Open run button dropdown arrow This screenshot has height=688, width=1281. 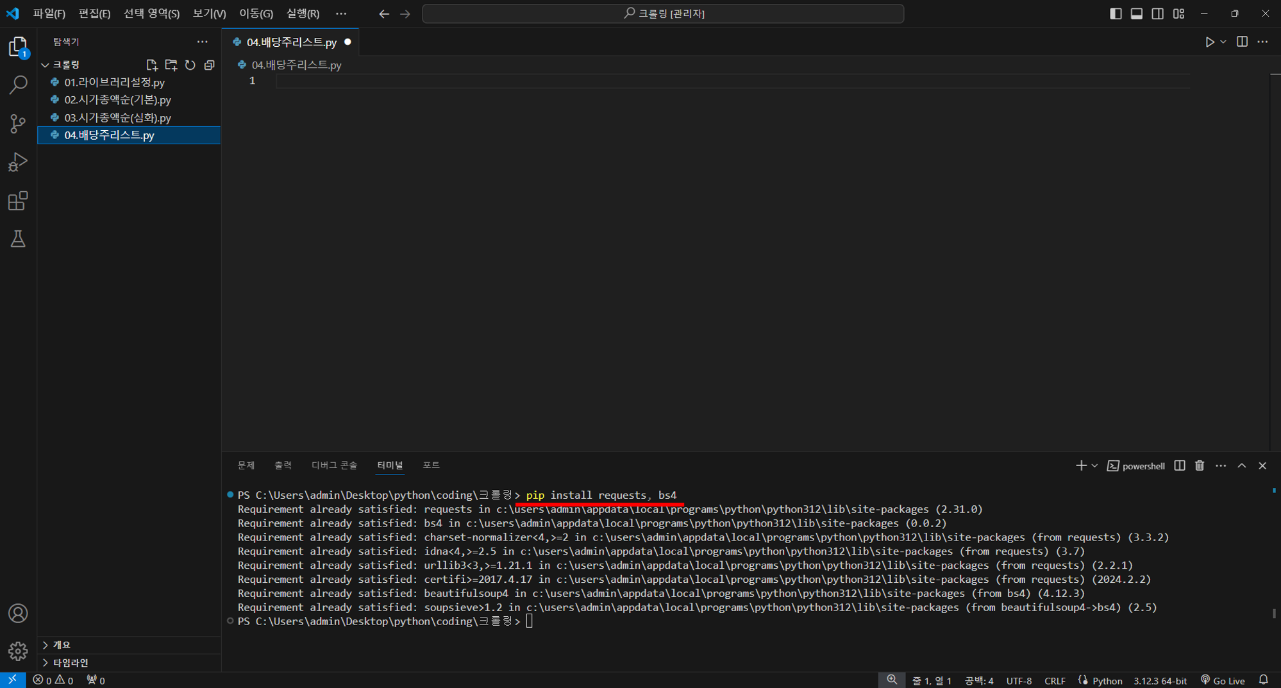(x=1223, y=42)
